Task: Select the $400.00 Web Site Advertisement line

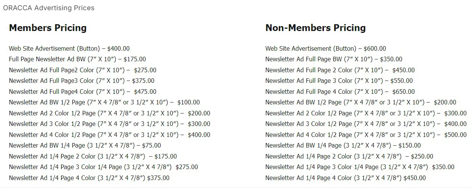Action: pyautogui.click(x=69, y=49)
